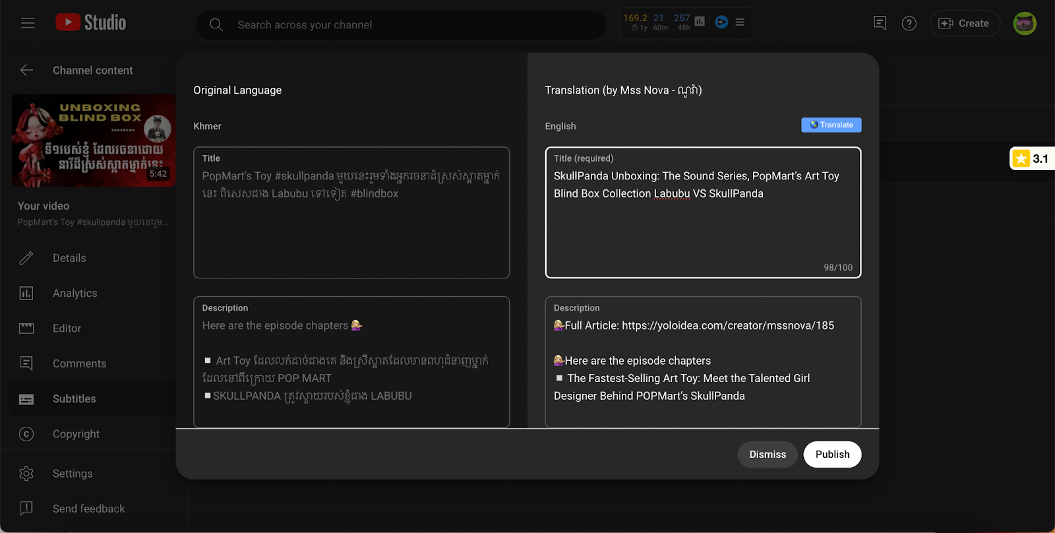Image resolution: width=1055 pixels, height=533 pixels.
Task: Click the blue circular extension icon
Action: click(721, 22)
